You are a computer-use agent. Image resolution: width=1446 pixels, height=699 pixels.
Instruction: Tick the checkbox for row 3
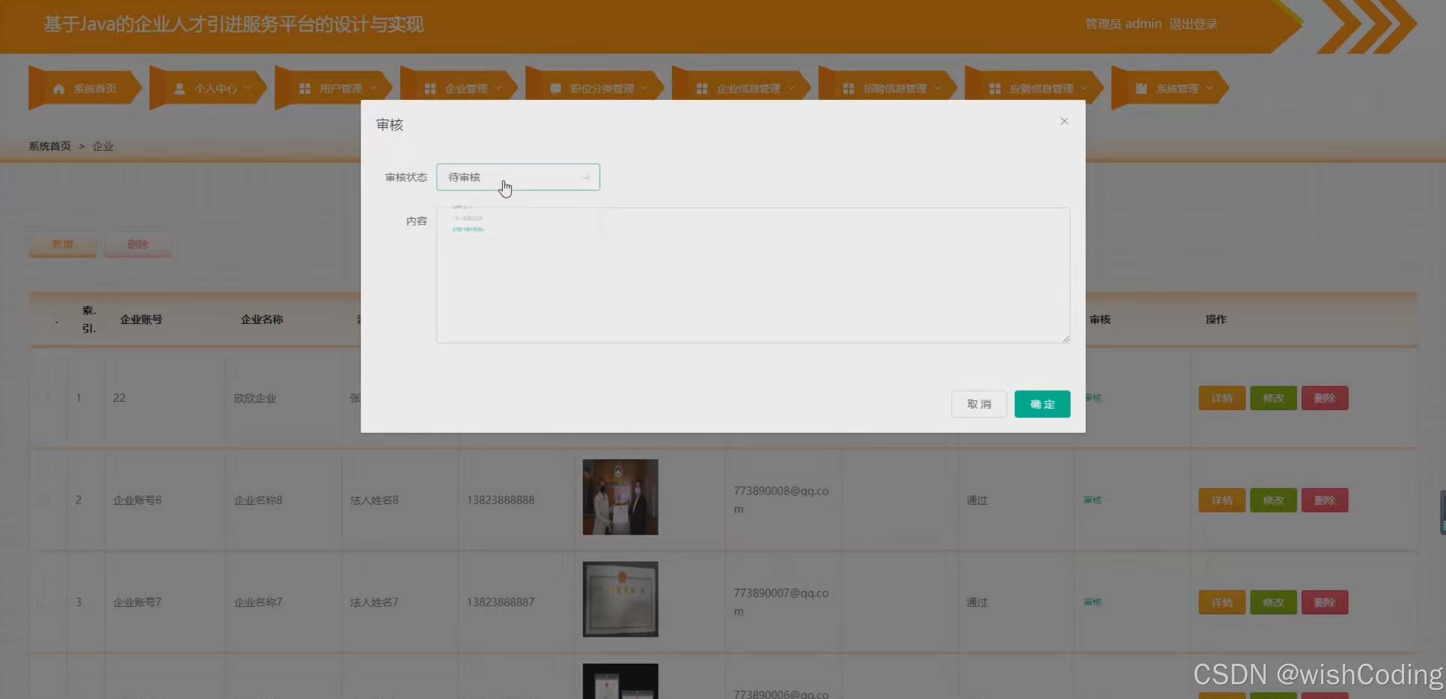(x=44, y=602)
